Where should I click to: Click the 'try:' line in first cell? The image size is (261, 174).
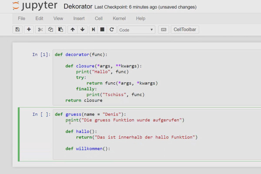point(81,77)
